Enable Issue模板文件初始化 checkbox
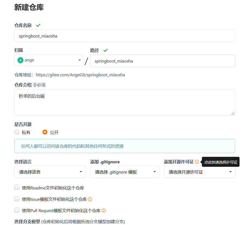Screen dimensions: 246x225 click(17, 199)
